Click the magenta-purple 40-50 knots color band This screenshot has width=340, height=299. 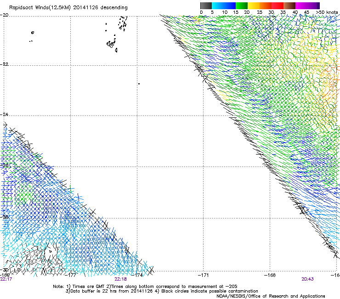(x=307, y=6)
